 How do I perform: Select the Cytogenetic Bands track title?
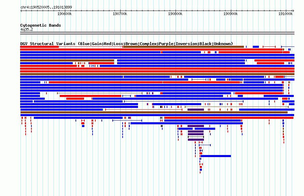41,25
